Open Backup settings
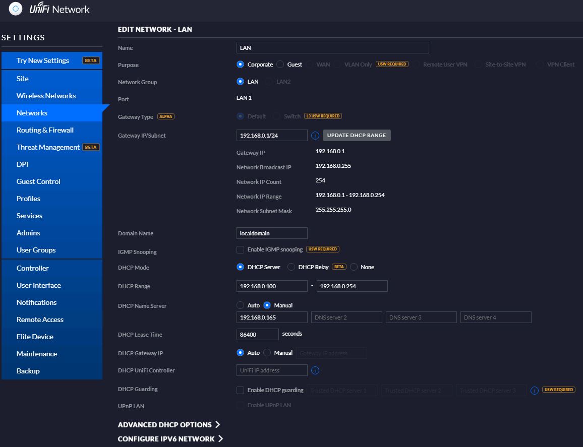 click(x=52, y=370)
